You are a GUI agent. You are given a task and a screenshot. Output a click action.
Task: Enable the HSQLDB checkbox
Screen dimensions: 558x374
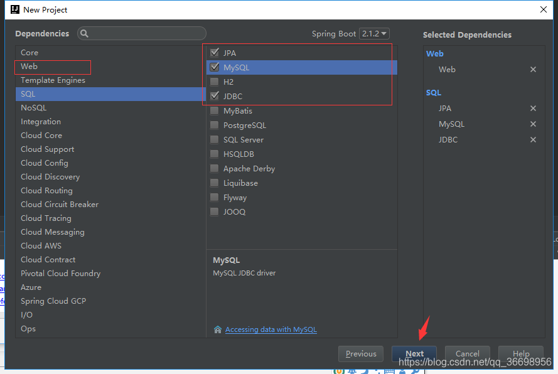tap(215, 154)
